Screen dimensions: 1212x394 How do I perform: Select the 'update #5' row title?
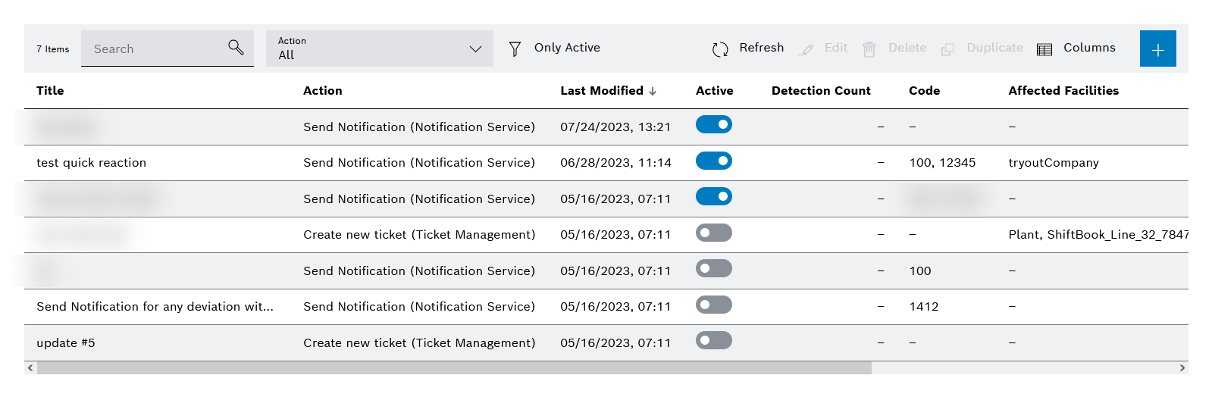pyautogui.click(x=66, y=343)
